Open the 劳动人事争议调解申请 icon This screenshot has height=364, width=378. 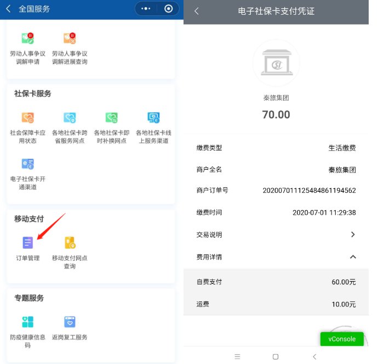point(28,38)
